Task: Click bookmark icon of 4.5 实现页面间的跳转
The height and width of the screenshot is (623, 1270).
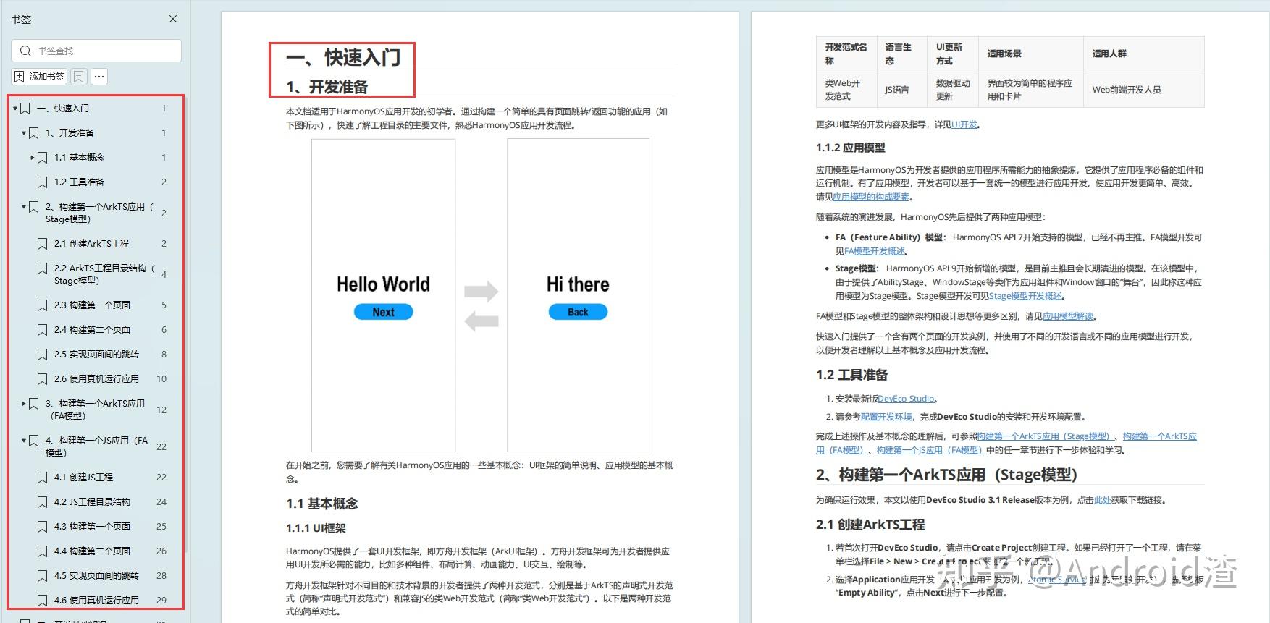Action: [x=43, y=575]
